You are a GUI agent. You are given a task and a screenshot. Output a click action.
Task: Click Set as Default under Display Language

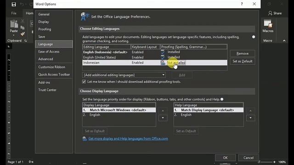(95, 131)
